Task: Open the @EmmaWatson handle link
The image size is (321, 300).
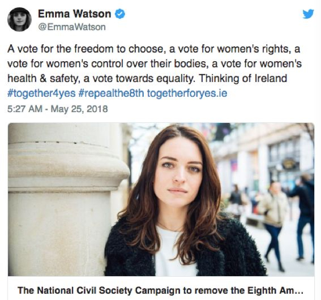Action: [x=72, y=27]
